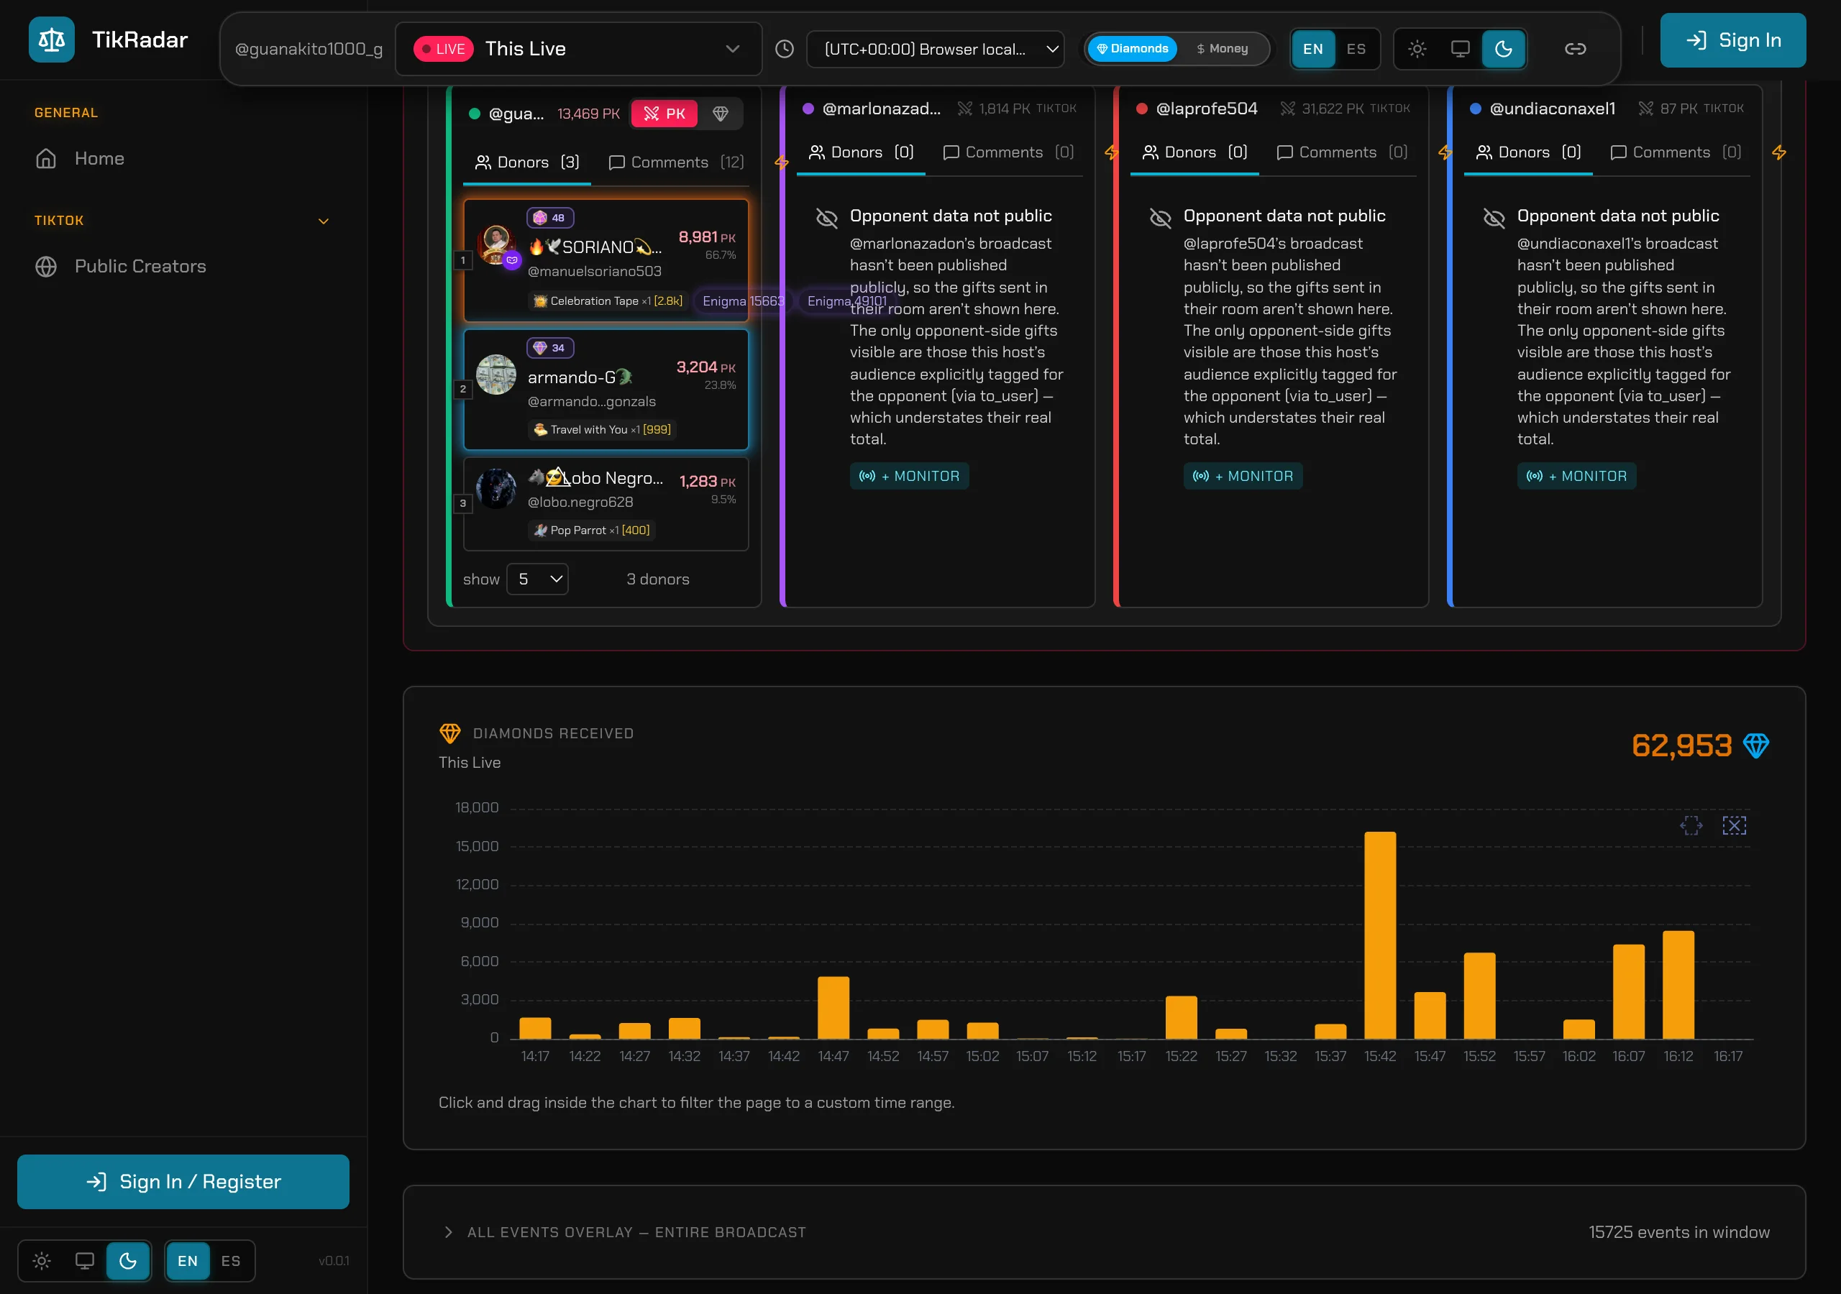Click the Celebration Tape gift chip
The height and width of the screenshot is (1294, 1841).
pyautogui.click(x=608, y=300)
